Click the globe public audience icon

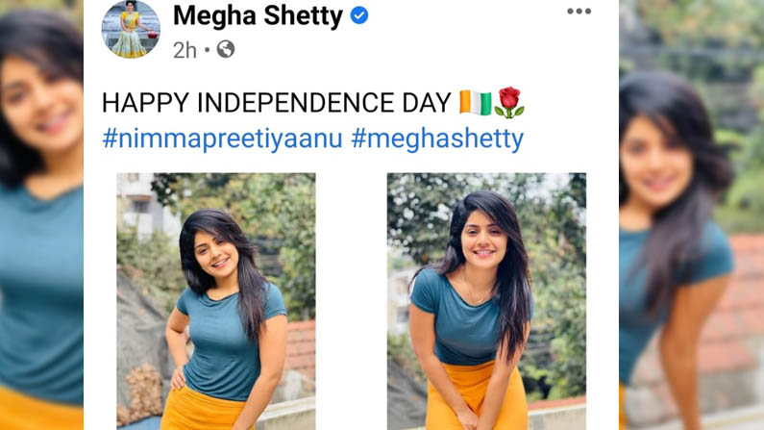(226, 49)
